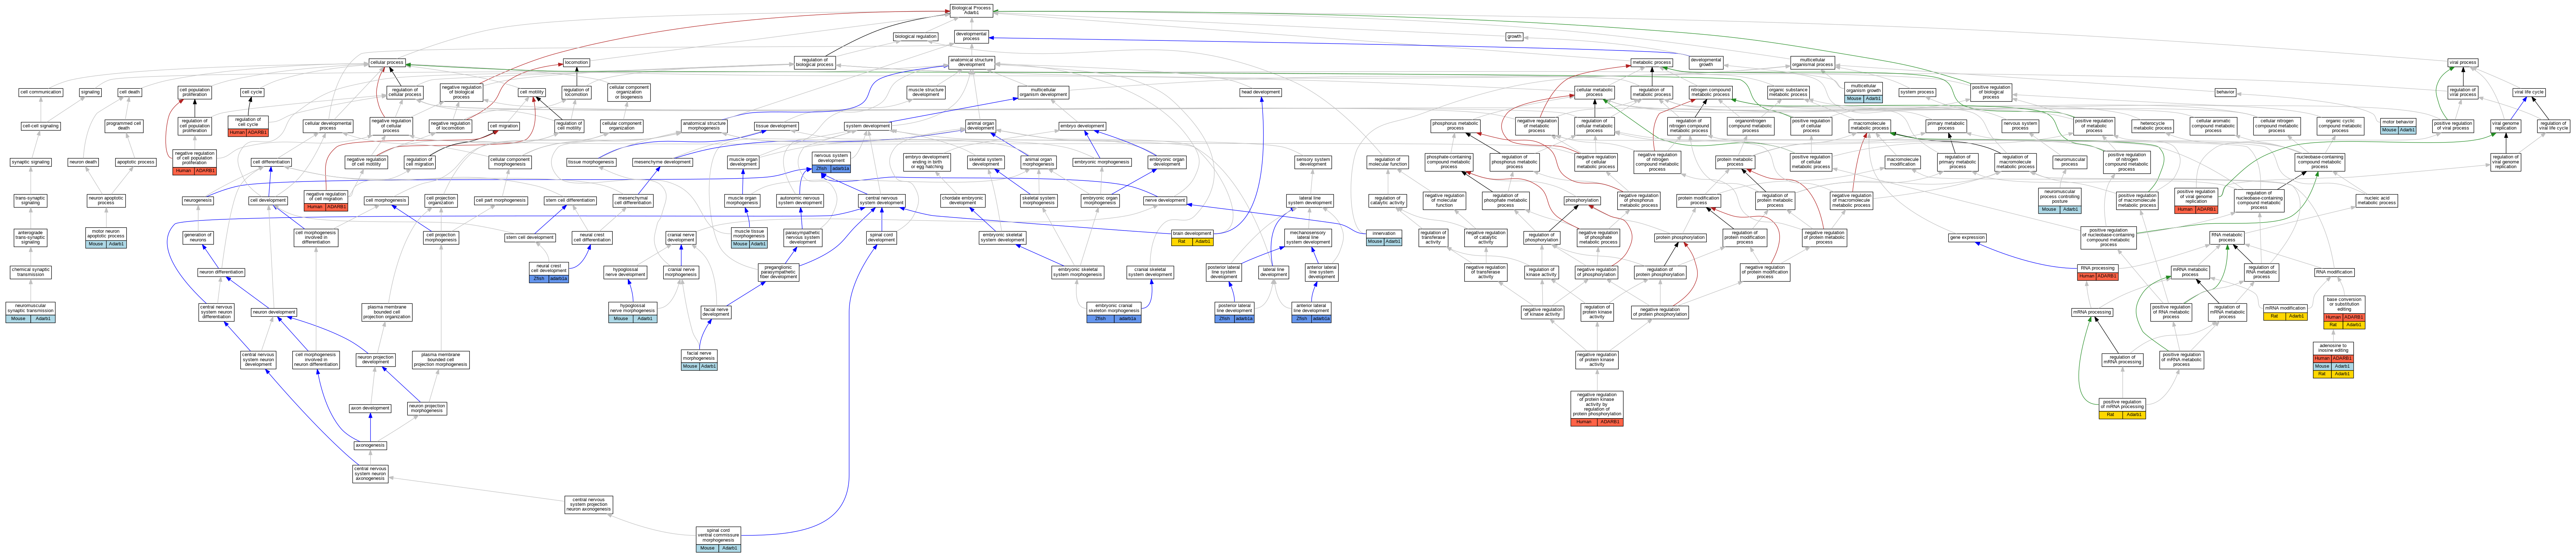The height and width of the screenshot is (556, 2576).
Task: Select the 'protein phosphorylation' node
Action: (x=1680, y=238)
